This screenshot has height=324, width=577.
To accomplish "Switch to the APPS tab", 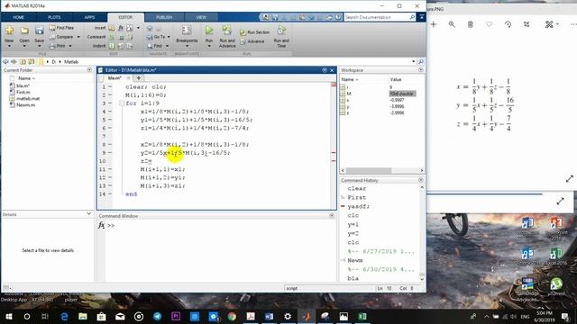I will coord(89,17).
